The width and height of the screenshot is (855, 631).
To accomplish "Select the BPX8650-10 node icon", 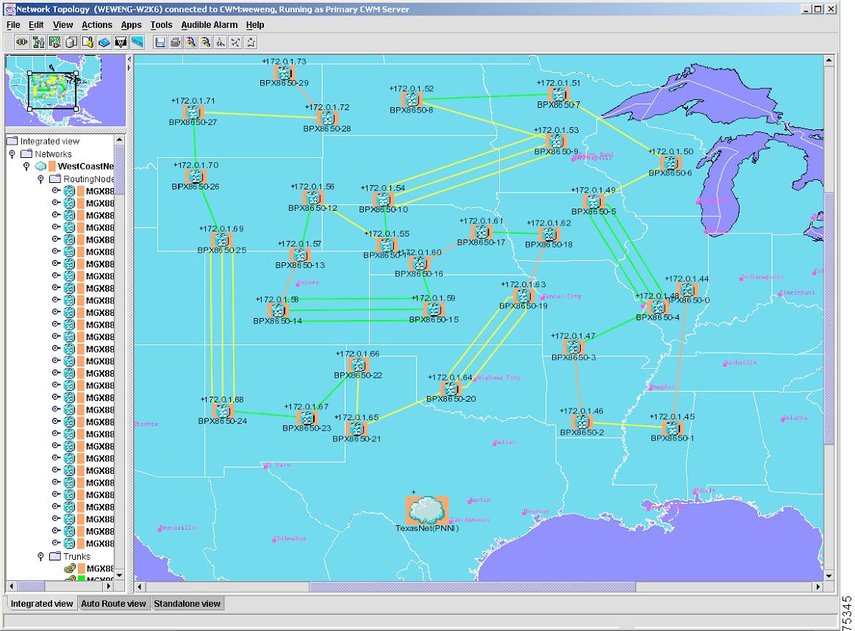I will point(383,199).
